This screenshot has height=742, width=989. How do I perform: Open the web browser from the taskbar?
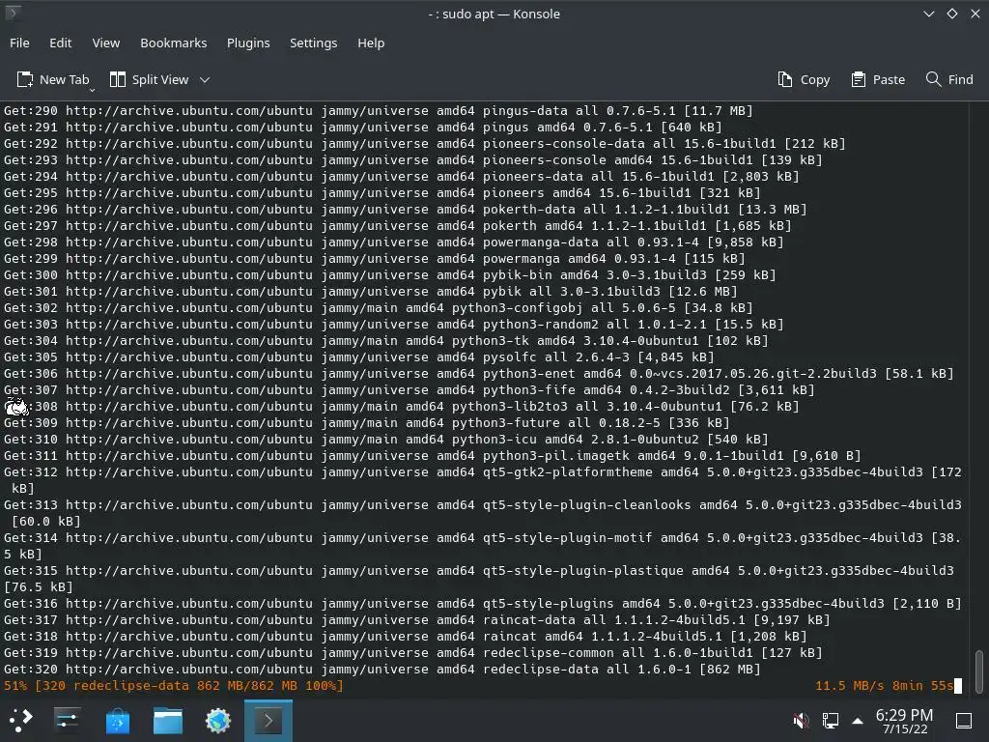click(x=218, y=721)
